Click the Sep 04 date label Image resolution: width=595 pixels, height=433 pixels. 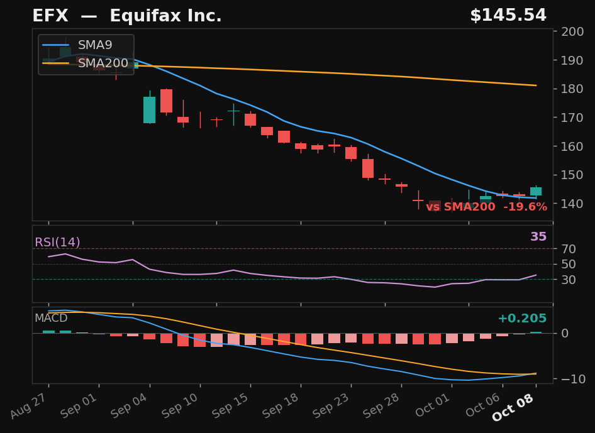click(x=130, y=405)
